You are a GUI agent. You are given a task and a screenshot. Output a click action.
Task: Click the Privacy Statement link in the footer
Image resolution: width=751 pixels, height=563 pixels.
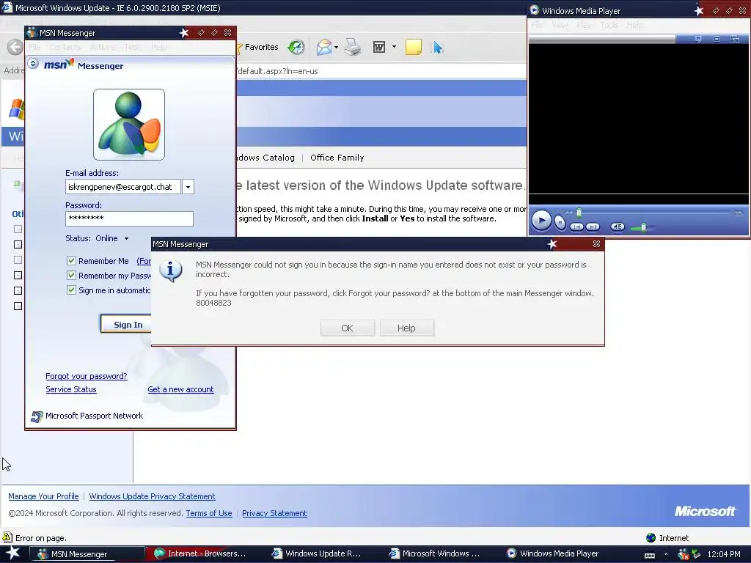coord(274,513)
